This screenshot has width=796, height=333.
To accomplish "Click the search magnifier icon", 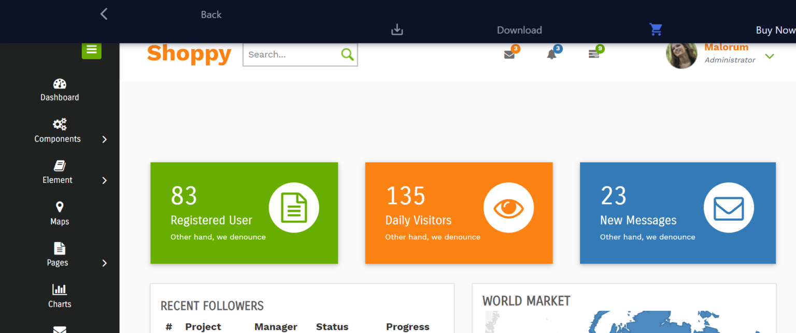I will [x=347, y=54].
